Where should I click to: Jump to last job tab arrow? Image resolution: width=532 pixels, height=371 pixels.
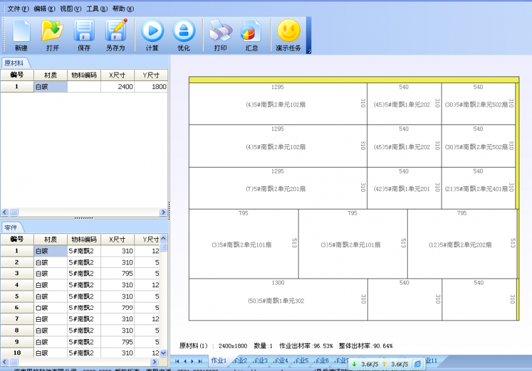(x=200, y=361)
